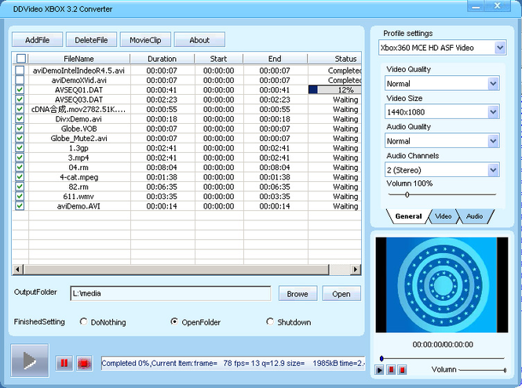
Task: Select the DoNothing radio option
Action: pyautogui.click(x=83, y=321)
